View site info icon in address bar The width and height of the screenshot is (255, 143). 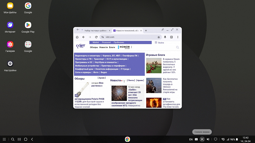pyautogui.click(x=103, y=37)
